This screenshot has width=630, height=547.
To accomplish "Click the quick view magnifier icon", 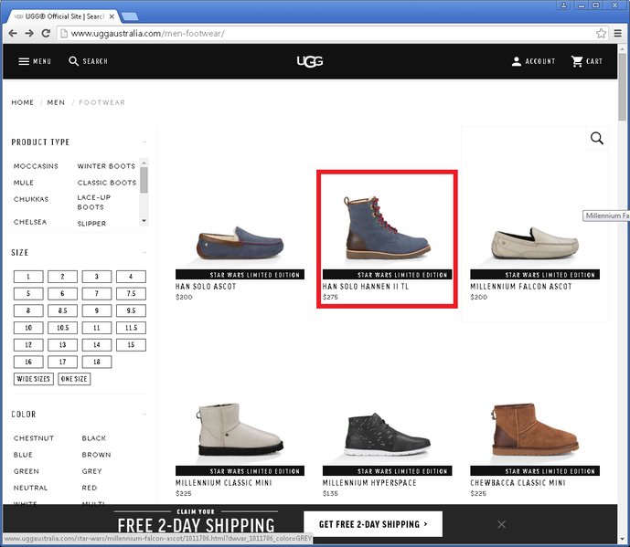I will pos(597,139).
